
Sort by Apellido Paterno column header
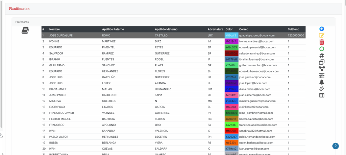[113, 29]
